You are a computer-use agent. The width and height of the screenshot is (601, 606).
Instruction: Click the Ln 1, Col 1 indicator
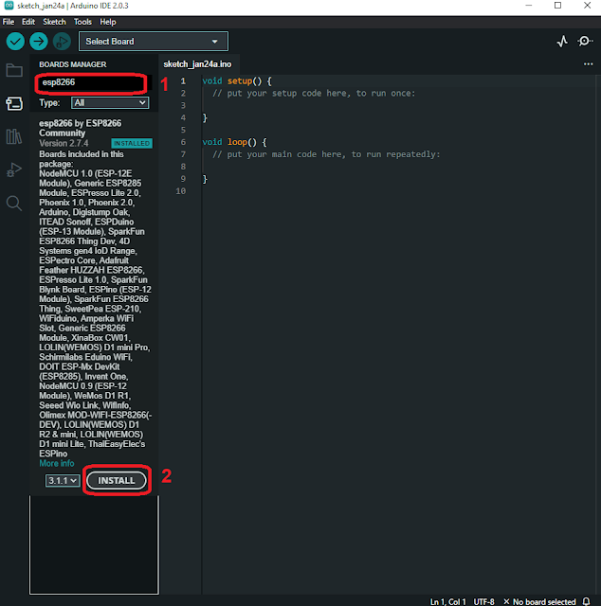pyautogui.click(x=447, y=601)
